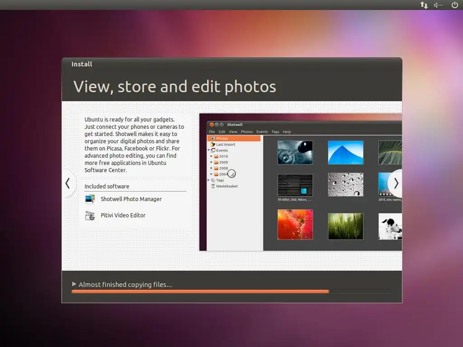Advance to the next slide arrow

396,183
